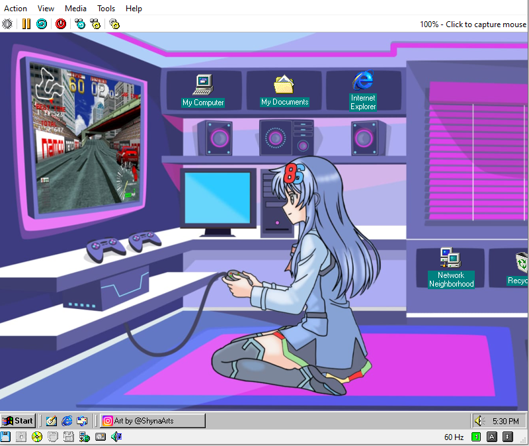Select the Network Neighborhood desktop icon
Image resolution: width=529 pixels, height=446 pixels.
click(451, 268)
